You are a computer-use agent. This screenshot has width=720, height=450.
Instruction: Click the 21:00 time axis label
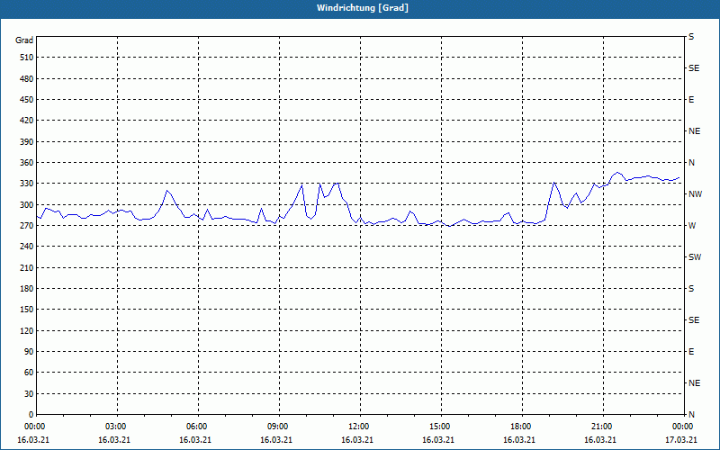(600, 427)
